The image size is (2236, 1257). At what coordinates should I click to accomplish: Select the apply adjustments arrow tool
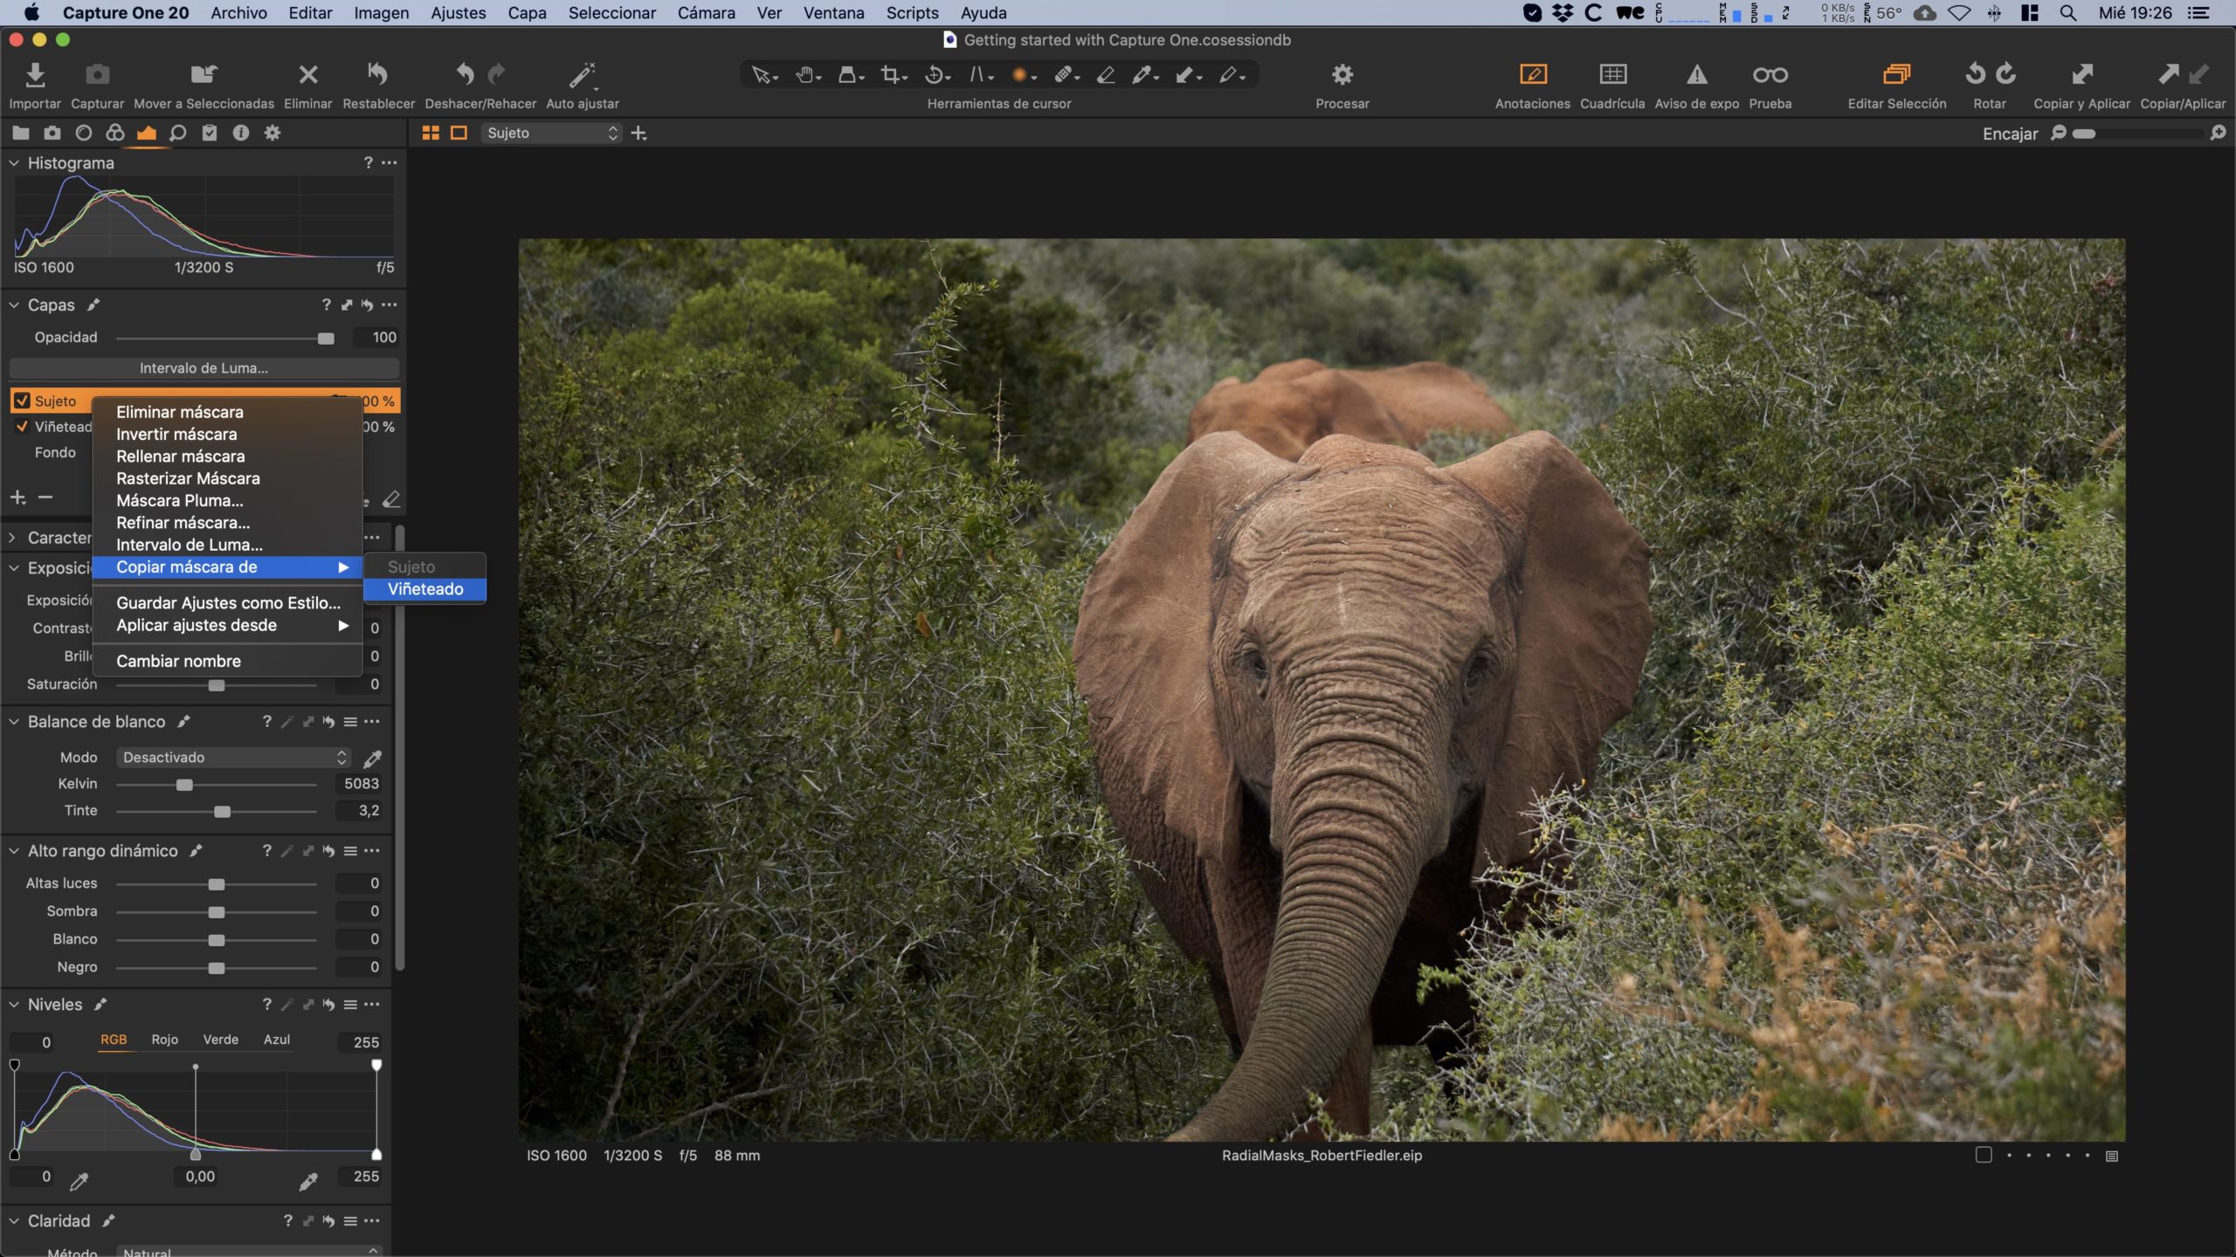point(1187,75)
